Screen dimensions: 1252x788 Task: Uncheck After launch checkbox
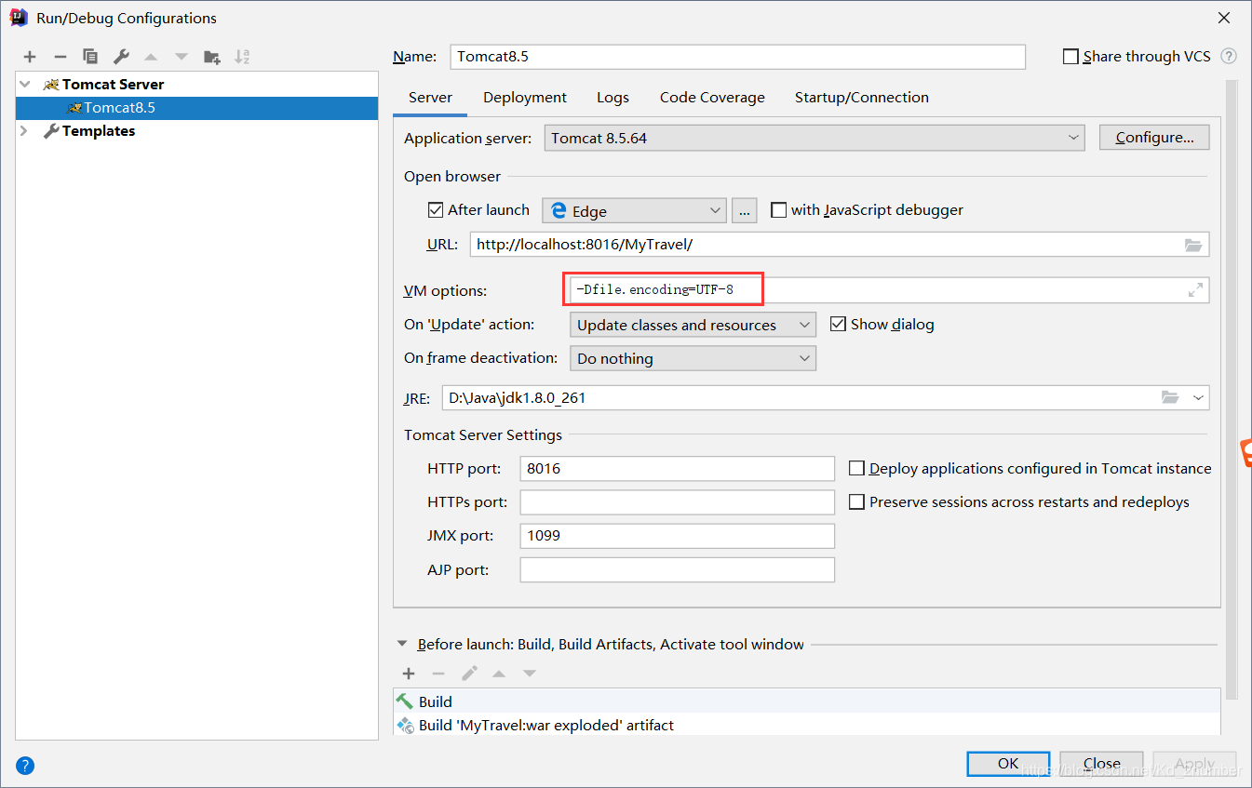click(436, 210)
